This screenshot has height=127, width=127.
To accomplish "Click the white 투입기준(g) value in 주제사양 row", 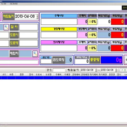I will tap(104, 22).
